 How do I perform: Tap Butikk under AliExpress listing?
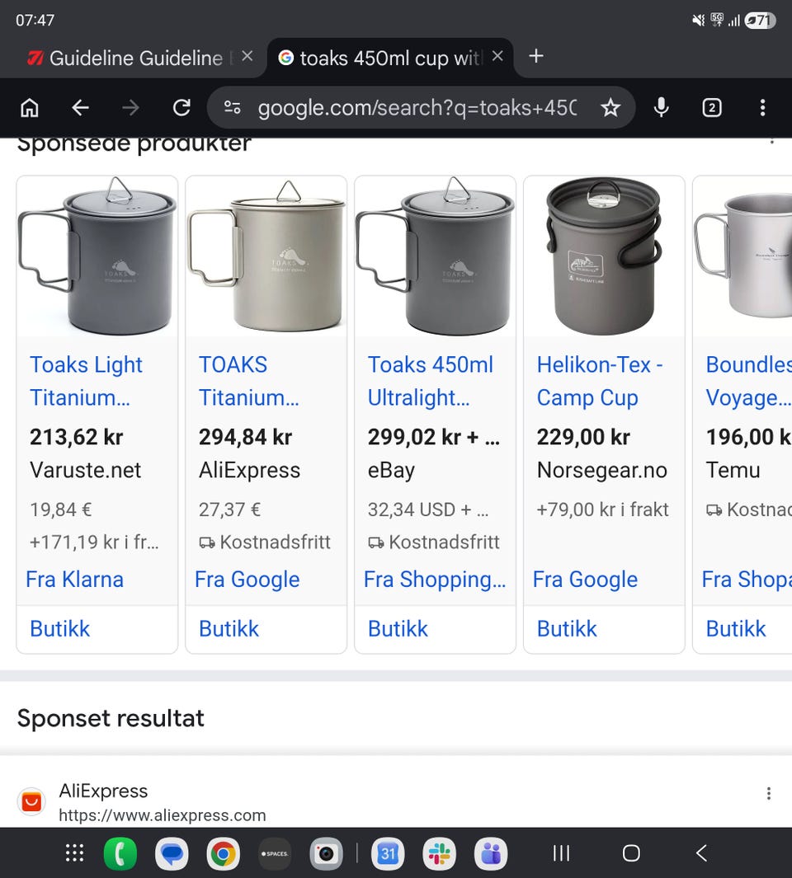pos(229,629)
